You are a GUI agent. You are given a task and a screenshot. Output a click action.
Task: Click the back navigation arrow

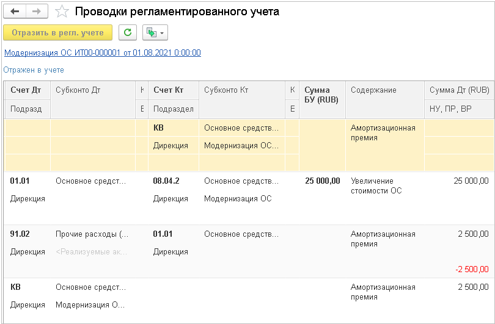coord(15,12)
